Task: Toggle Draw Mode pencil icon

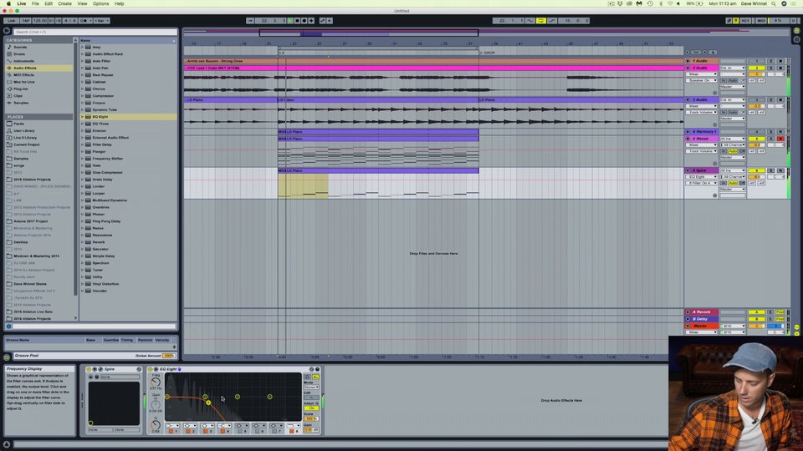Action: (729, 20)
